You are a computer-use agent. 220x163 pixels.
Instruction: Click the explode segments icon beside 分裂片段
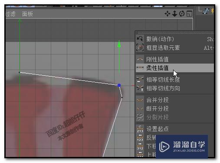coord(140,117)
